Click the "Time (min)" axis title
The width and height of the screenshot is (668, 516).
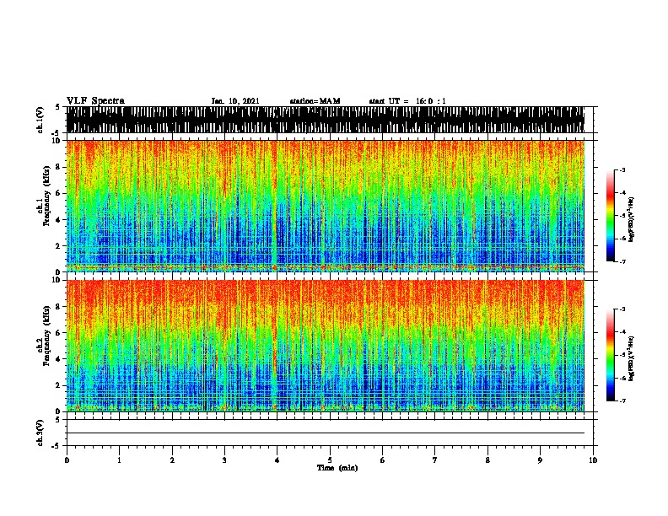[337, 468]
